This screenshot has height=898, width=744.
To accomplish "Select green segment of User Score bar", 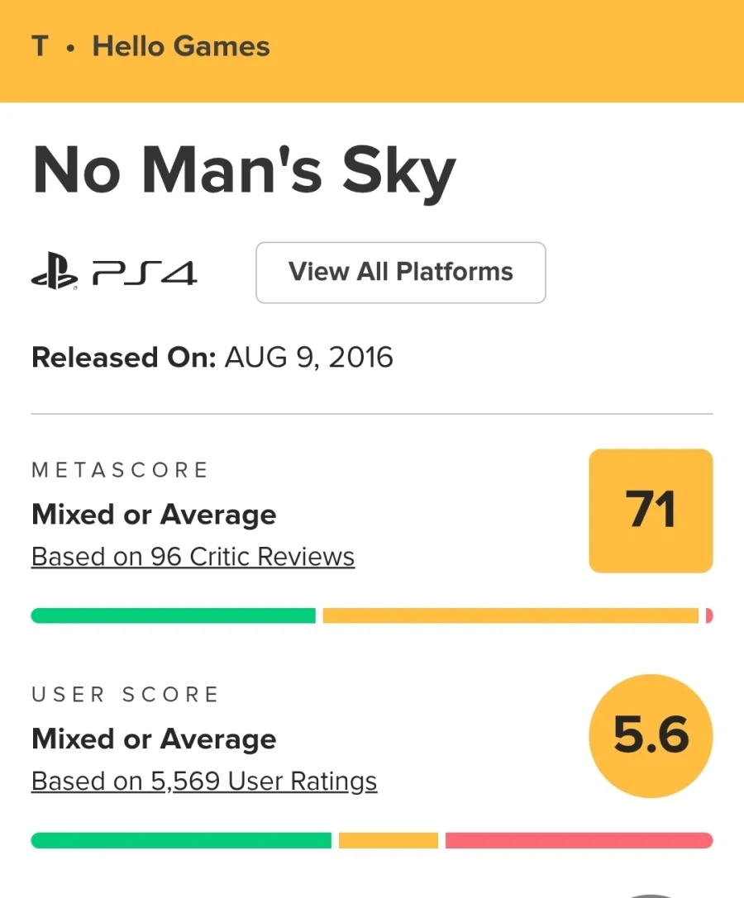I will click(x=181, y=840).
